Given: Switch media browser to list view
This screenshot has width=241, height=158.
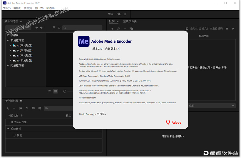Looking at the screenshot, I should click(49, 91).
